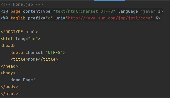
Task: Click the "c" prefix value
Action: [x=49, y=18]
